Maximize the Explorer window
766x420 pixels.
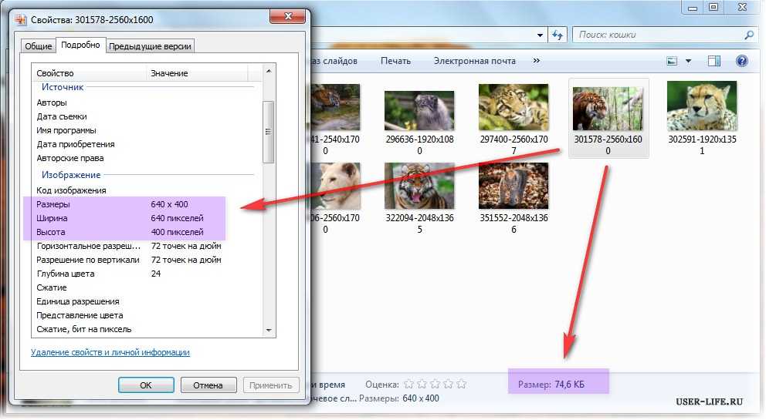pos(713,7)
